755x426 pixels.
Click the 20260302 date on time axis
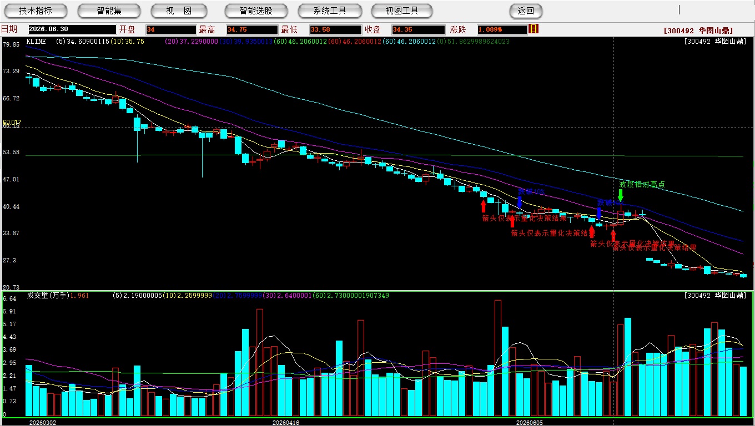pyautogui.click(x=43, y=423)
